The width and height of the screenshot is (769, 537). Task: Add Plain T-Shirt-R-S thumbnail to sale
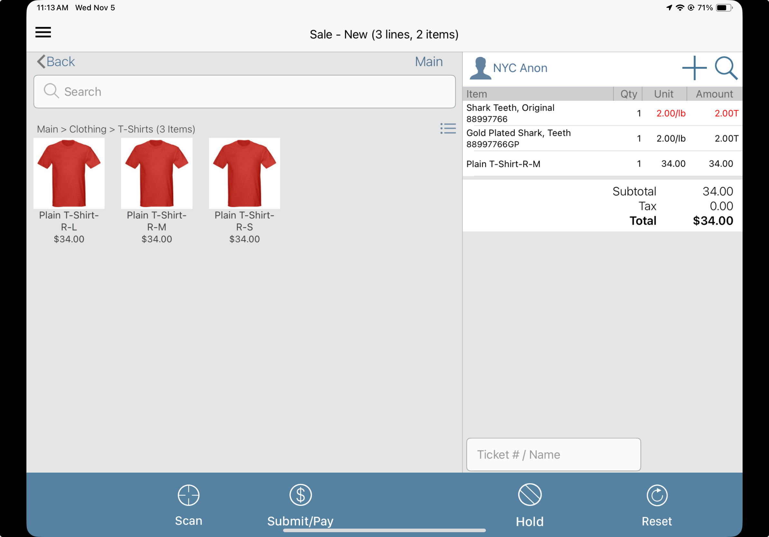pos(244,174)
